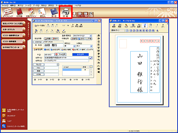Toggle 枠 frame display in envelope window
This screenshot has width=178, height=133.
[145, 26]
